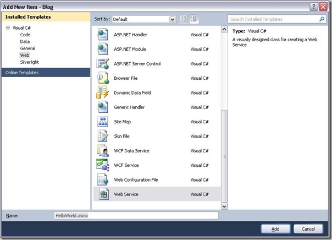Click the Browser File label text
The image size is (332, 240).
click(125, 78)
